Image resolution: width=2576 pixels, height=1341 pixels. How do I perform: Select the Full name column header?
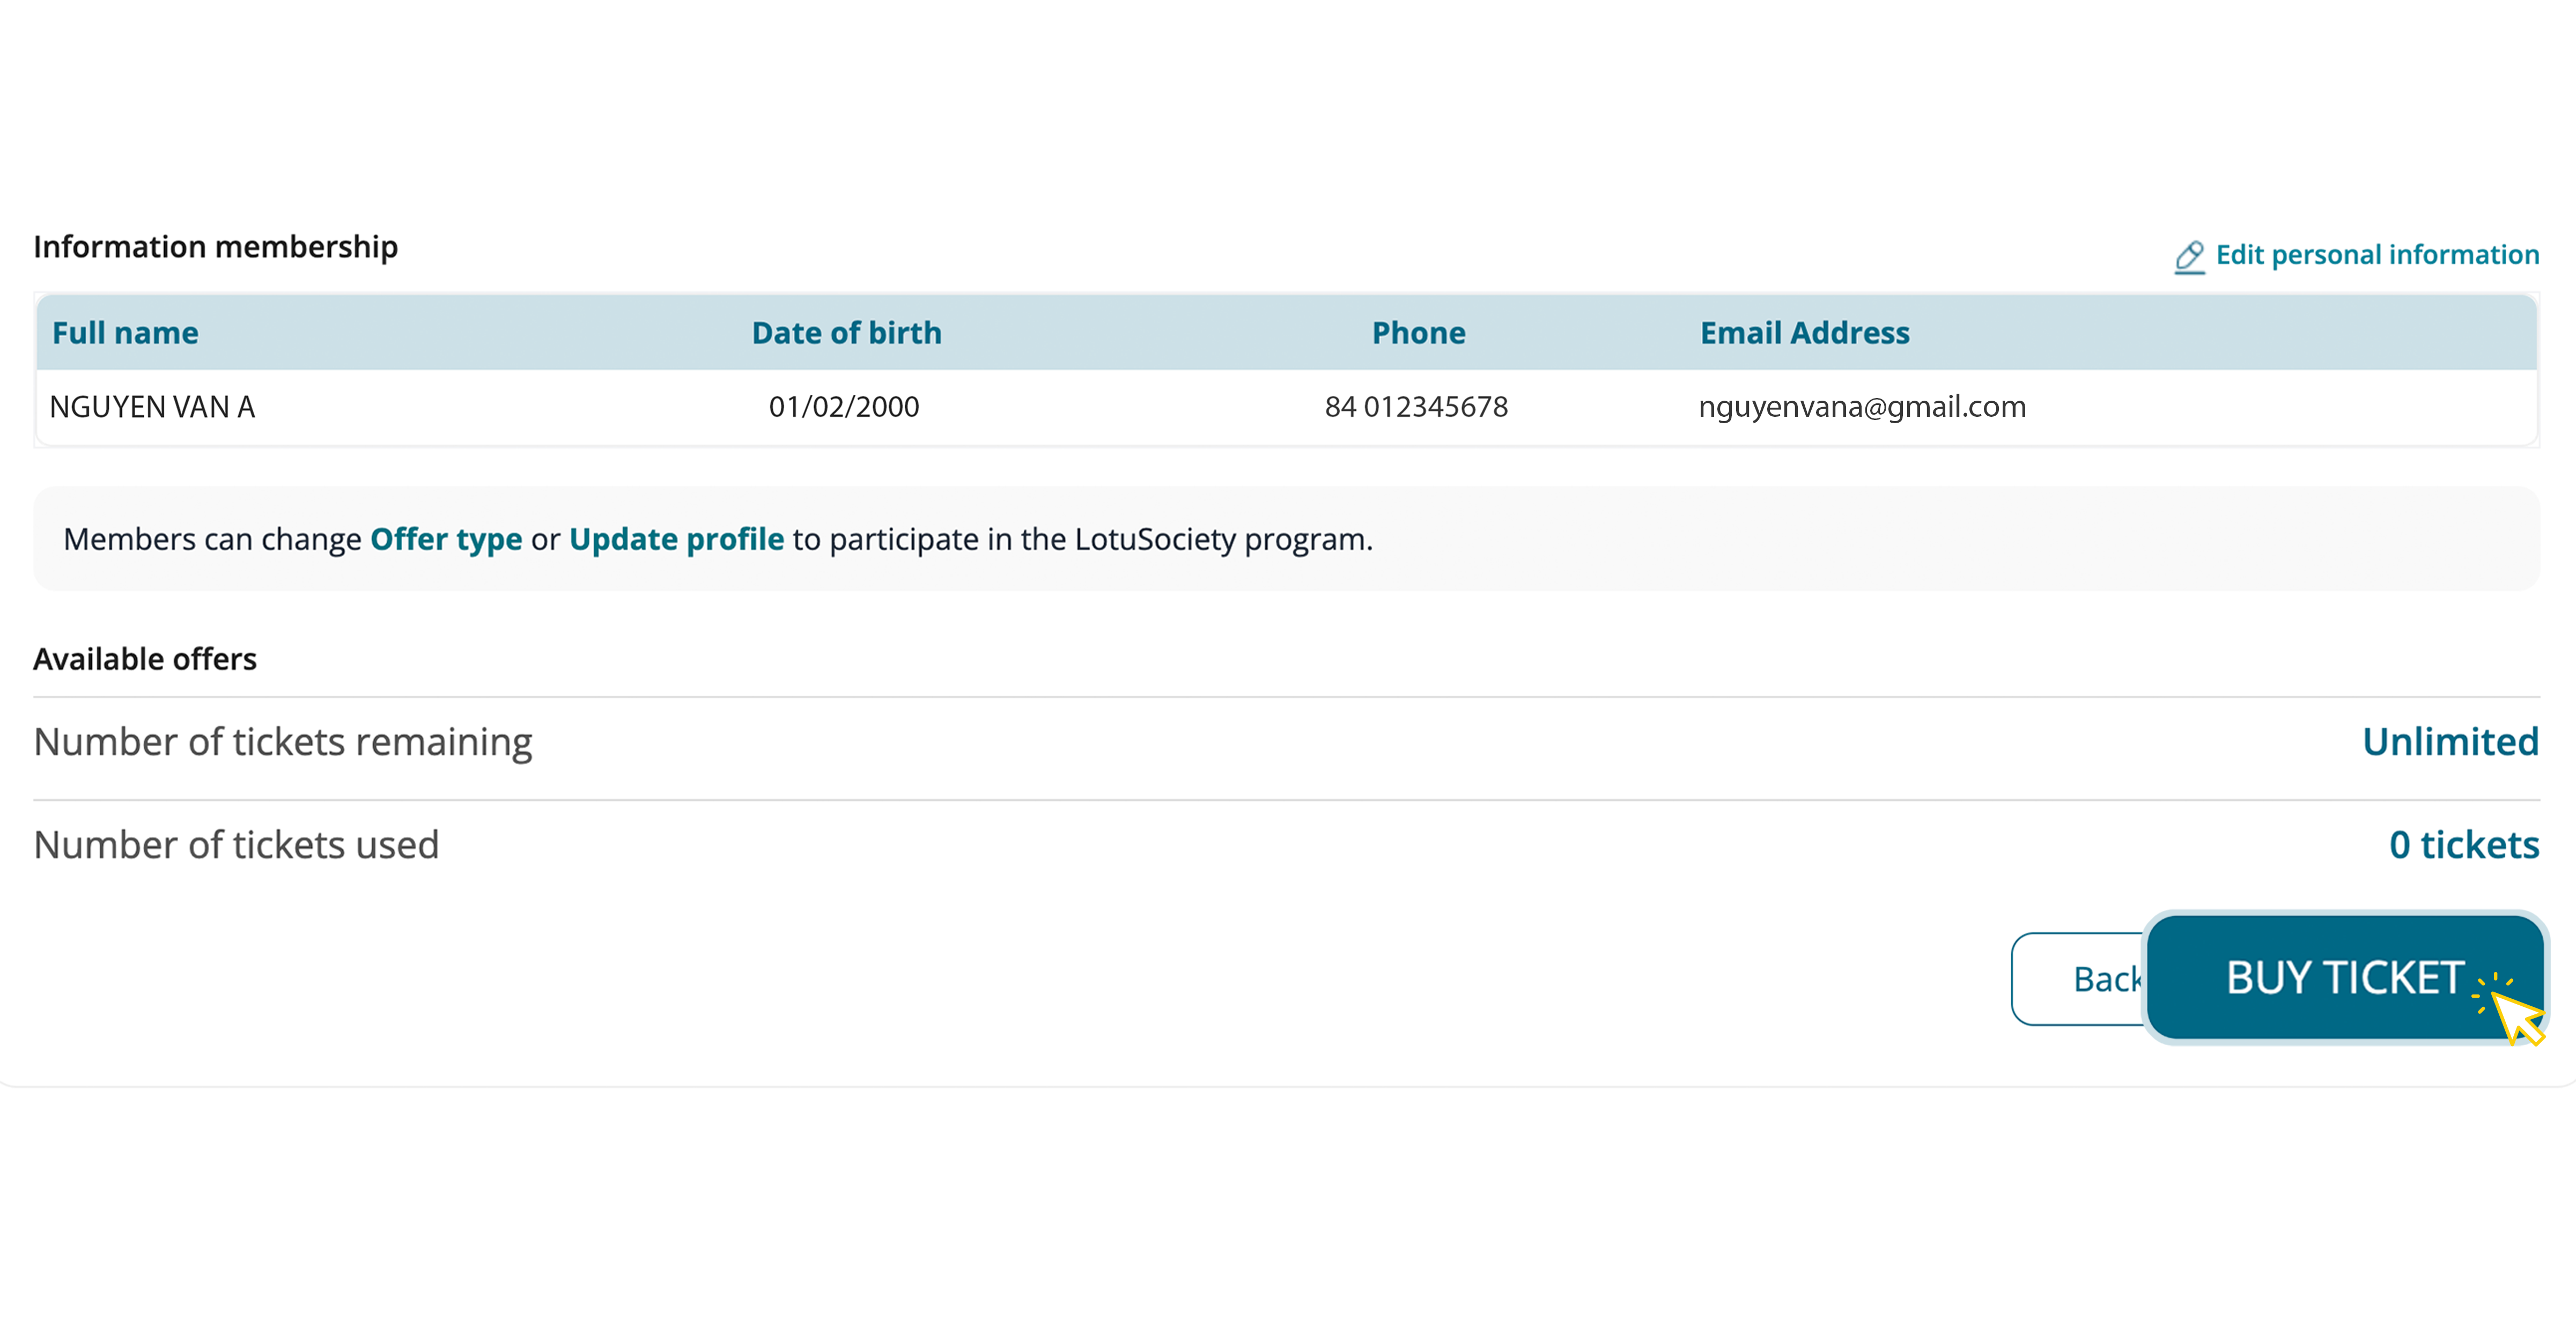125,333
